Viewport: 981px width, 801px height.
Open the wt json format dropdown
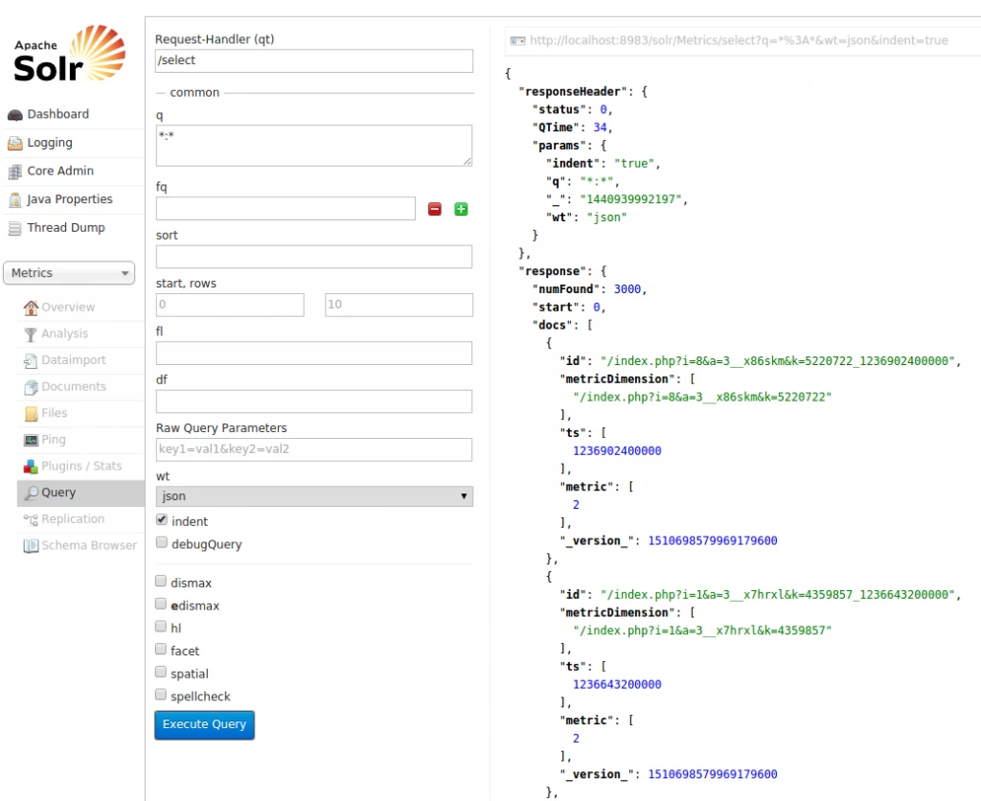click(x=314, y=496)
